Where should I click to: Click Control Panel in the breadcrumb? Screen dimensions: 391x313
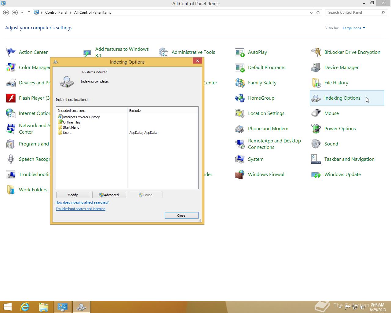[56, 13]
